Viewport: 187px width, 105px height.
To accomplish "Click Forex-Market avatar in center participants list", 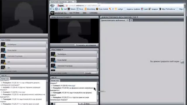I will point(53,60).
